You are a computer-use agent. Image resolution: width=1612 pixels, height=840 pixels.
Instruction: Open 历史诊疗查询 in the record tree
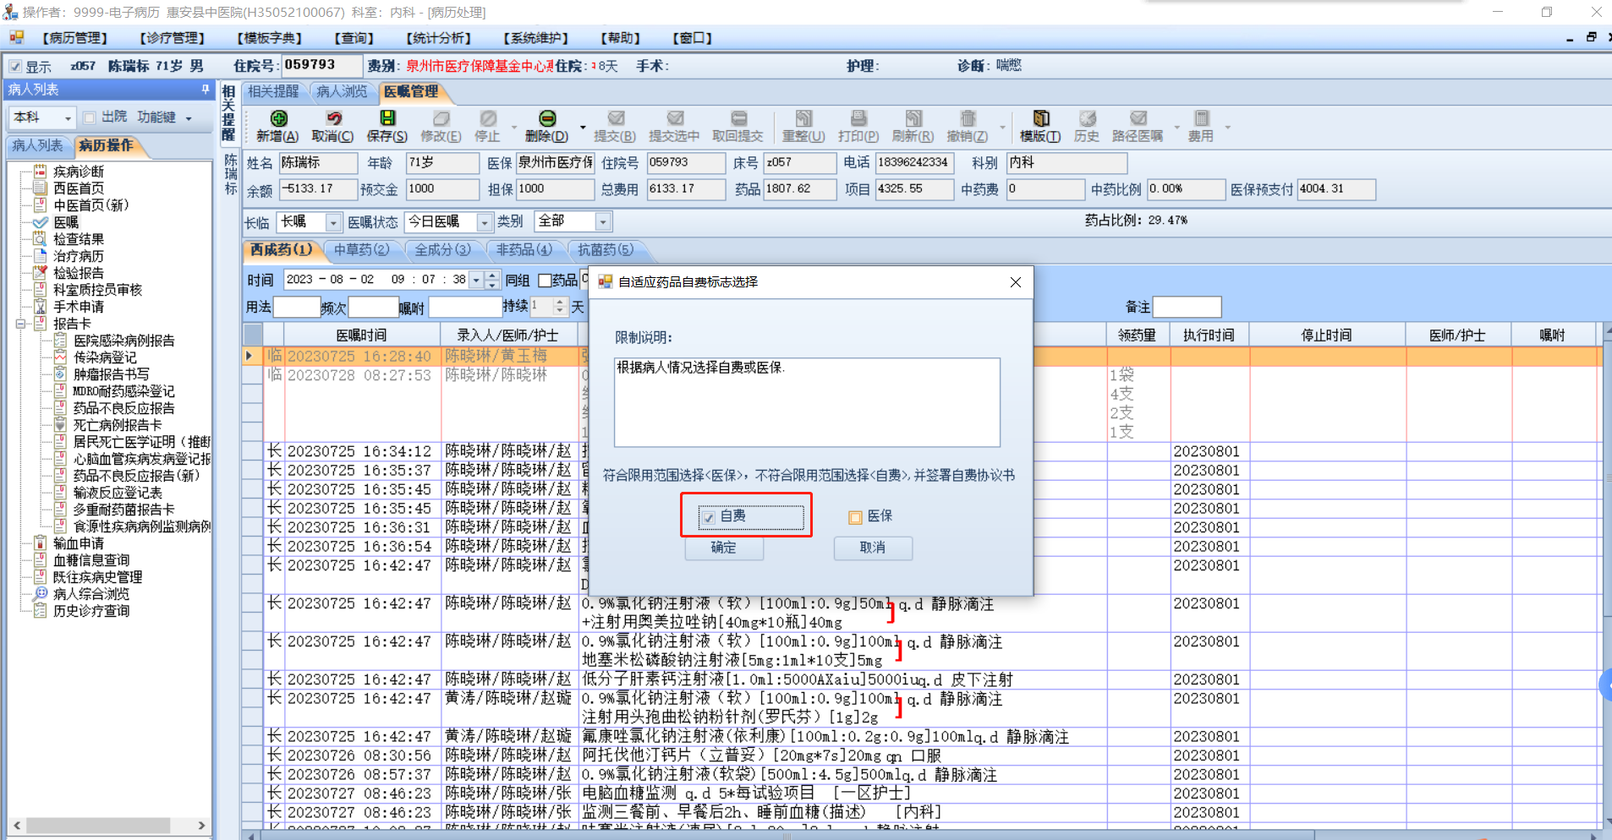(91, 611)
